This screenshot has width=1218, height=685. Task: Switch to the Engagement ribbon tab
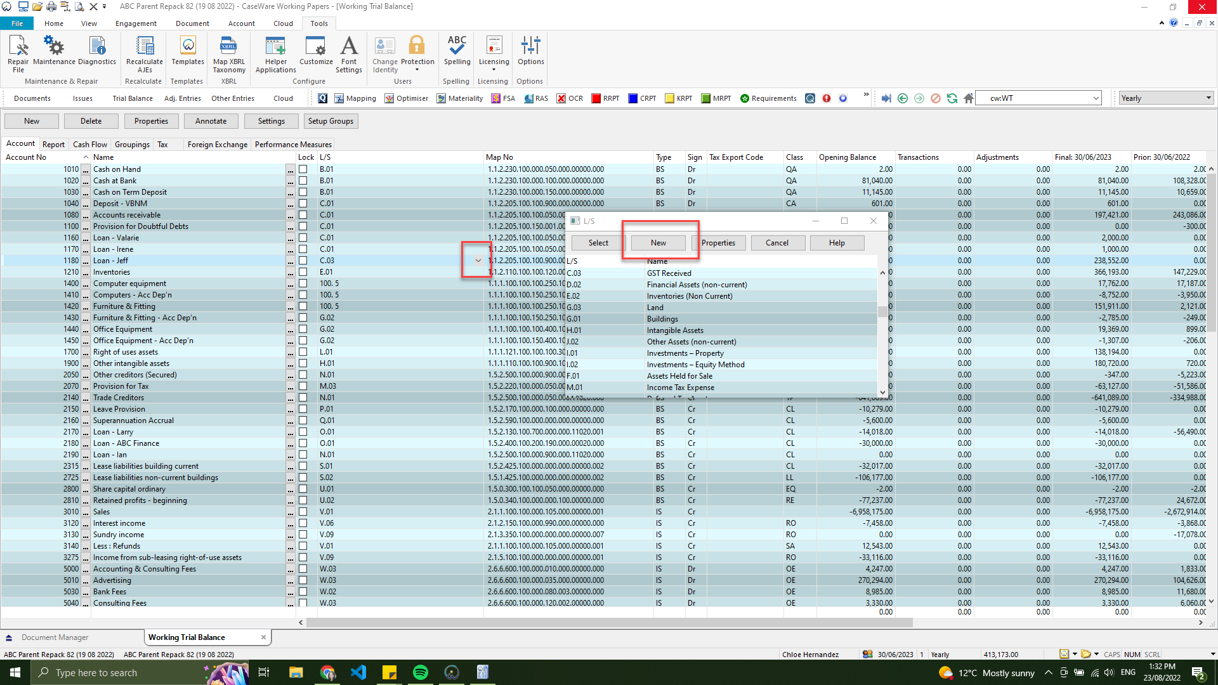pos(136,23)
